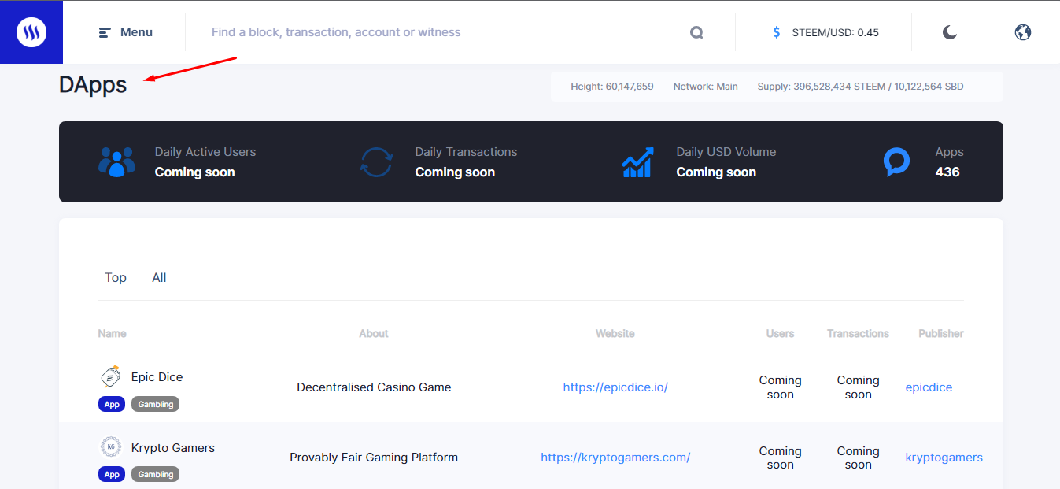This screenshot has height=489, width=1060.
Task: Switch to the Top tab
Action: point(116,277)
